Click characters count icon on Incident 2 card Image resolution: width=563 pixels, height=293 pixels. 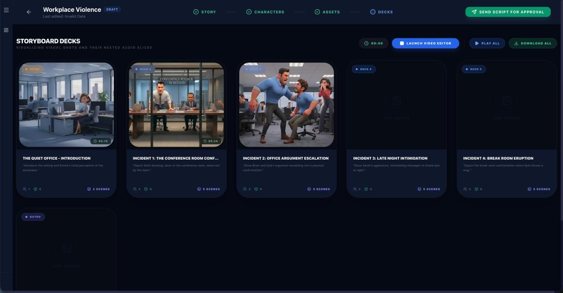coord(245,189)
